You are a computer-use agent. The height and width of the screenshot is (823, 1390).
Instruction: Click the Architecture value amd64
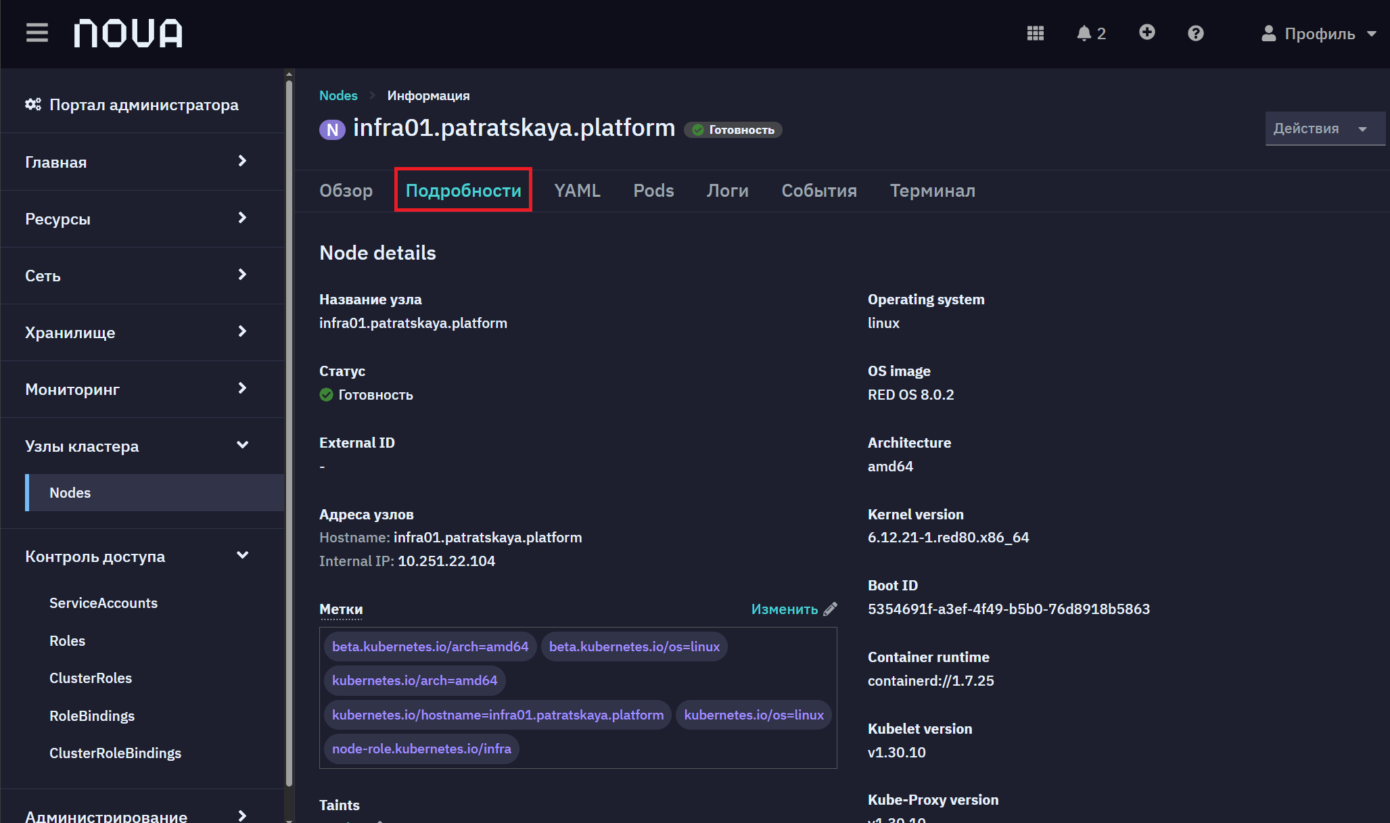click(x=890, y=466)
